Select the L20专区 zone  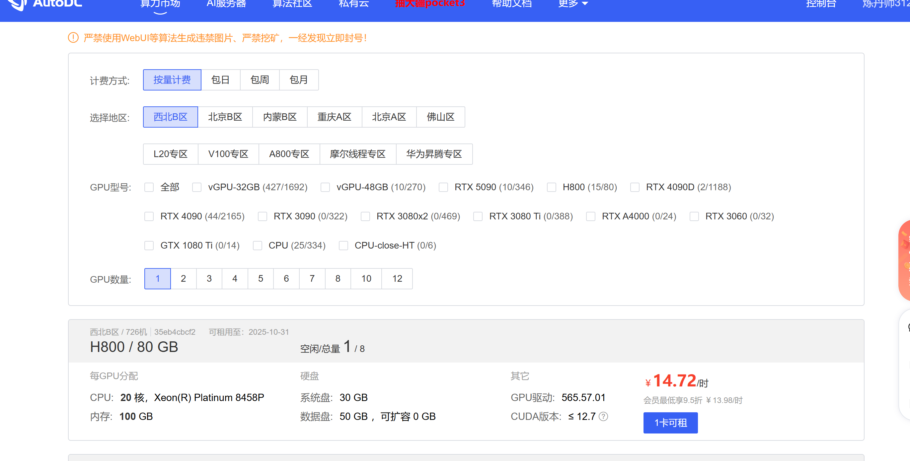click(x=170, y=154)
